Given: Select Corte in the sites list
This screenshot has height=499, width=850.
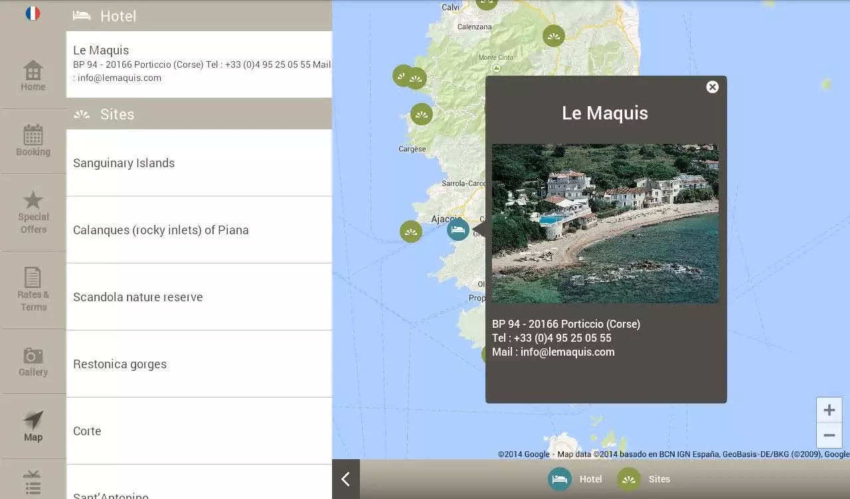Looking at the screenshot, I should (199, 431).
